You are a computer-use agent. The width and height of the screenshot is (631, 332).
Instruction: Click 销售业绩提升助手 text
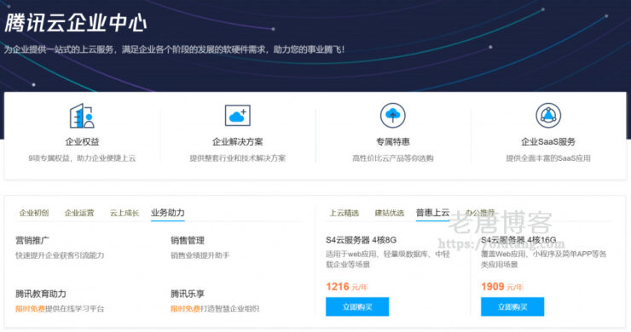point(200,255)
